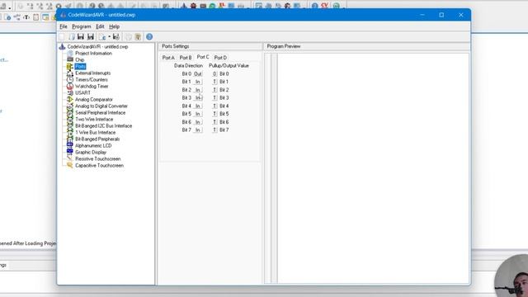The height and width of the screenshot is (297, 528).
Task: Select the Port C tab
Action: point(203,57)
